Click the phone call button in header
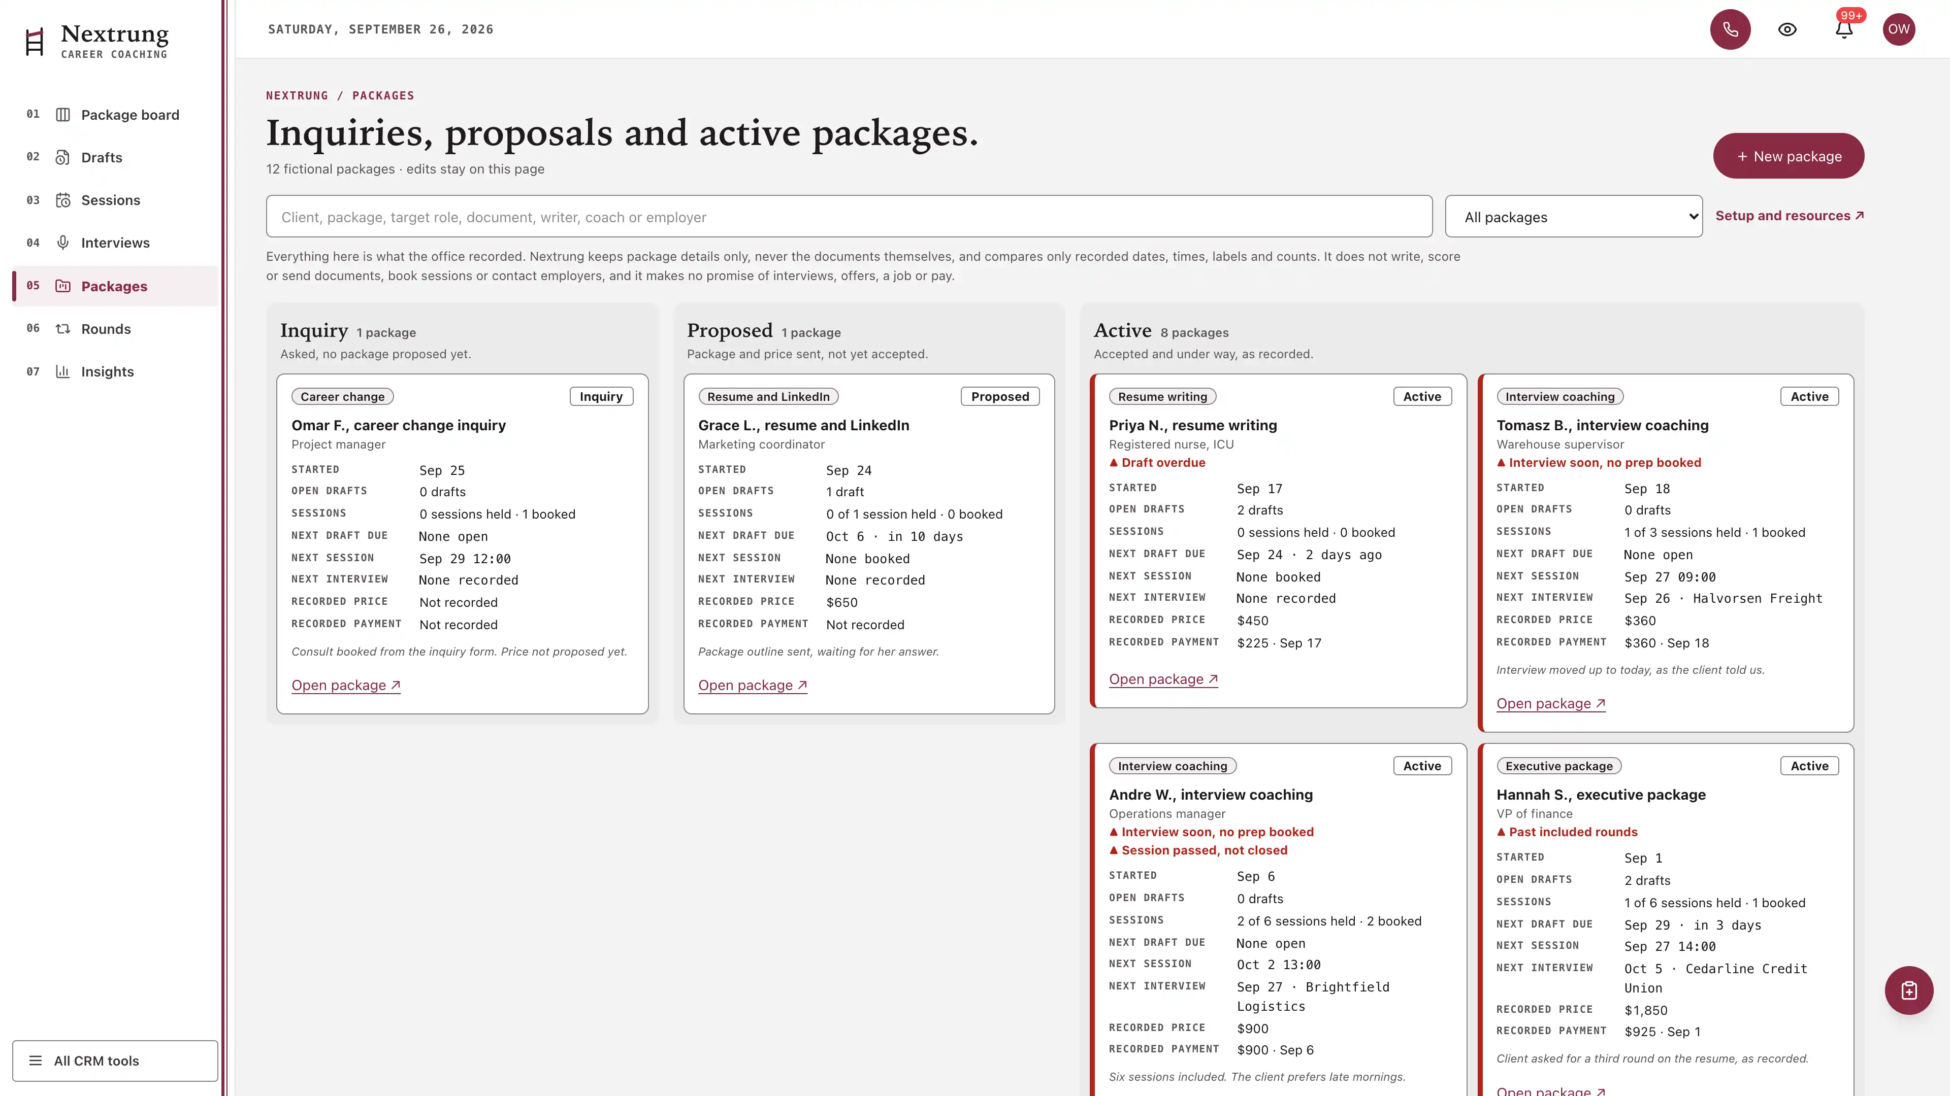This screenshot has width=1950, height=1096. (1730, 29)
